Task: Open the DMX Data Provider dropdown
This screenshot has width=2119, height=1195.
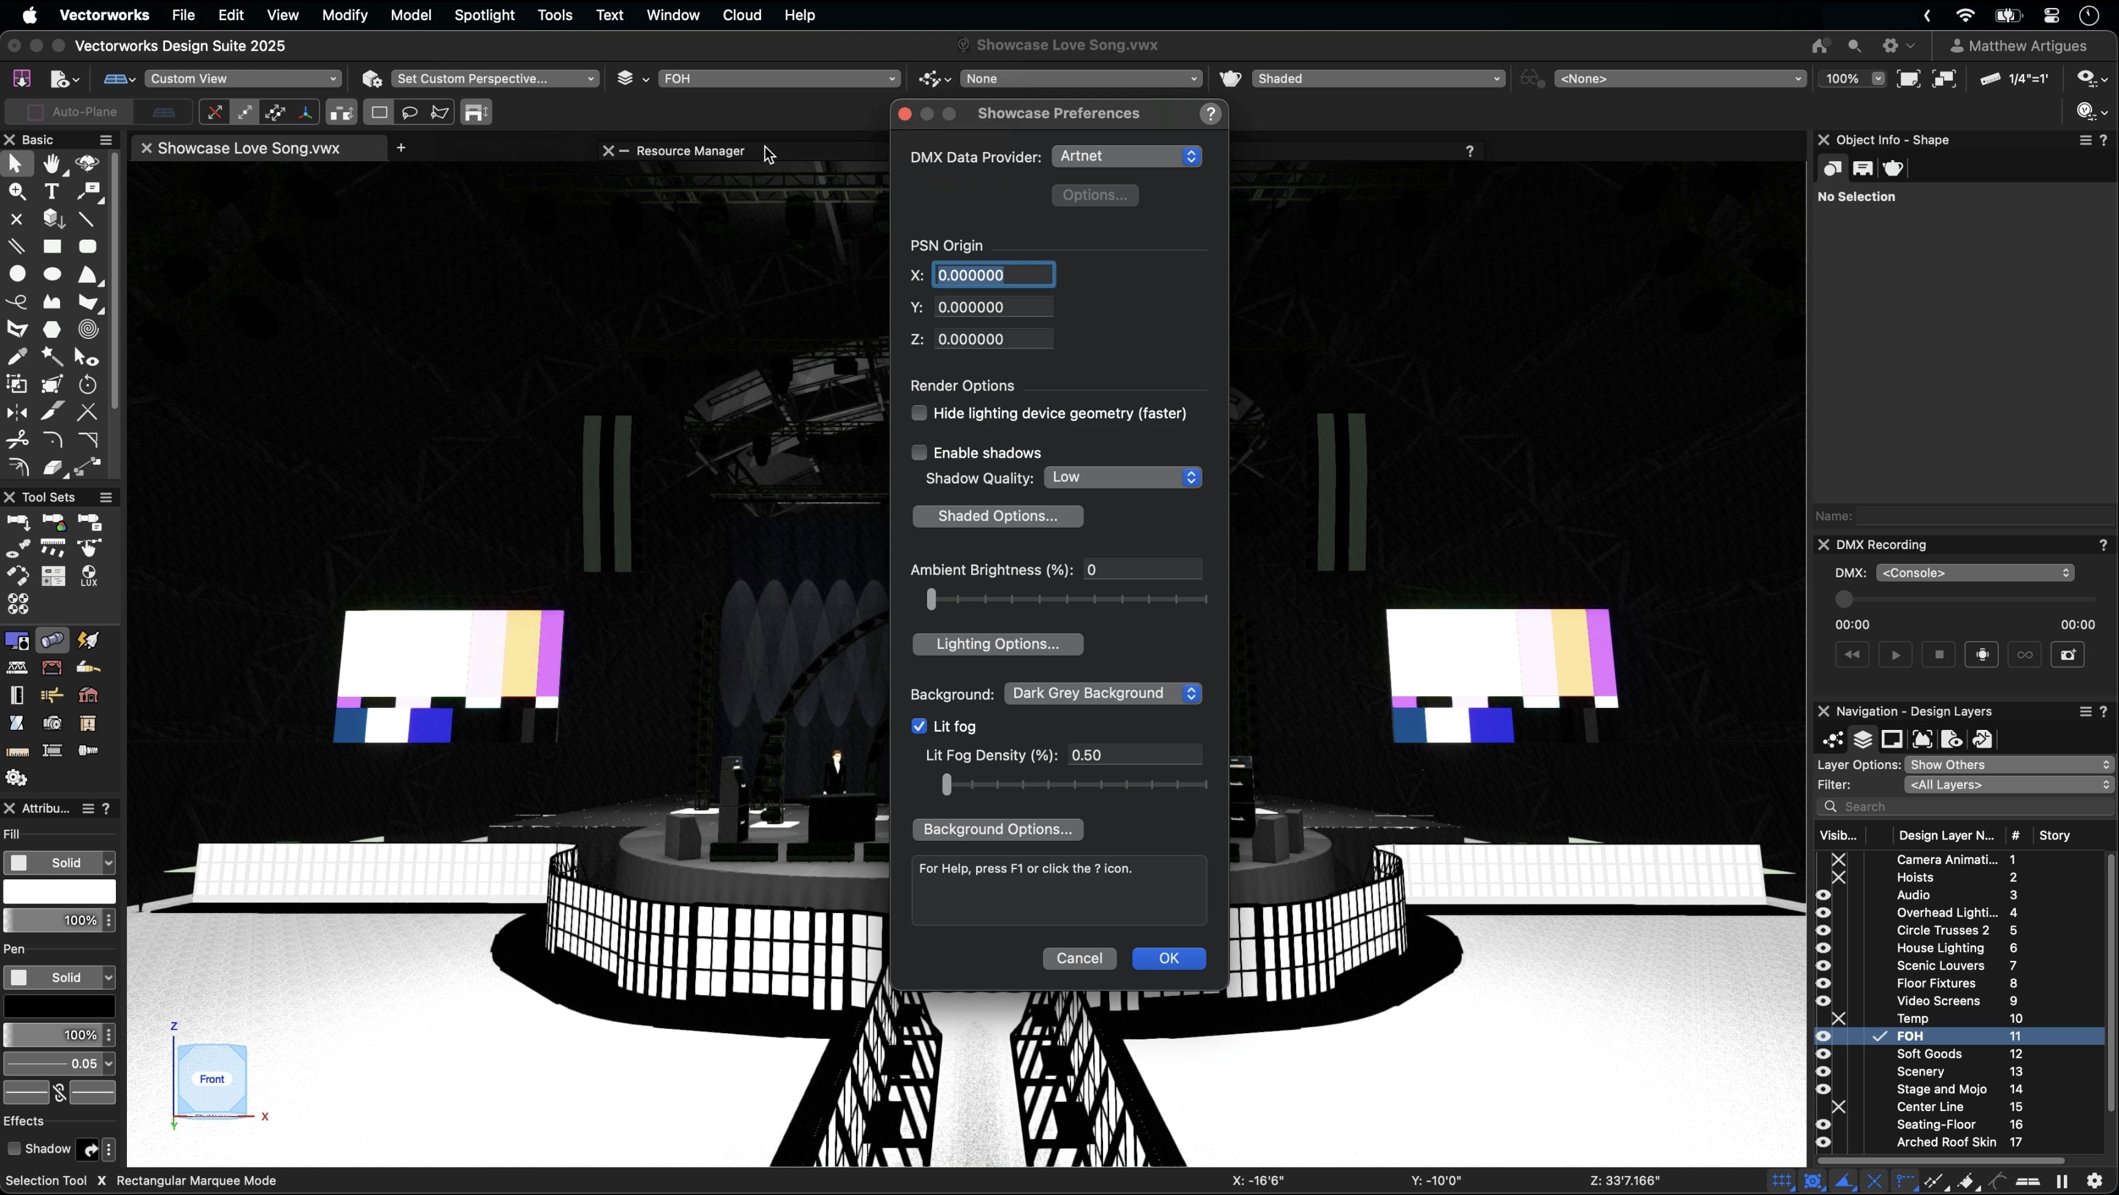Action: [x=1126, y=156]
